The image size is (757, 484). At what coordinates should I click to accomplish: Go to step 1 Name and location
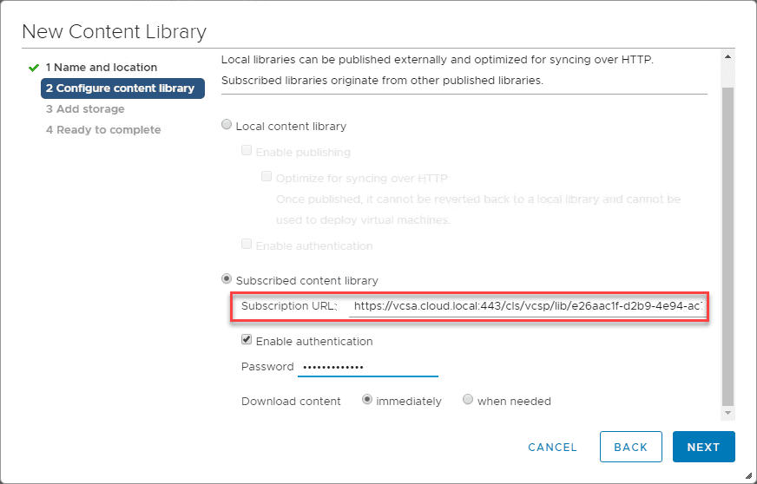(102, 68)
